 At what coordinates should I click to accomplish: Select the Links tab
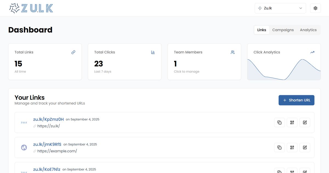262,30
